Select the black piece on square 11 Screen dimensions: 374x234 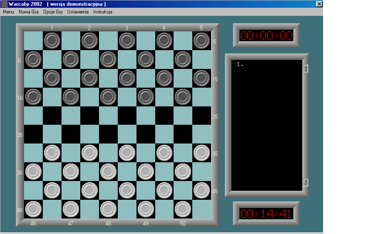[52, 78]
